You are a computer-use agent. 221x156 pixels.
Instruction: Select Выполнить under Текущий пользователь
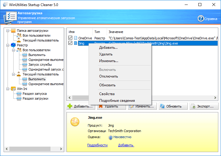[x=37, y=79]
